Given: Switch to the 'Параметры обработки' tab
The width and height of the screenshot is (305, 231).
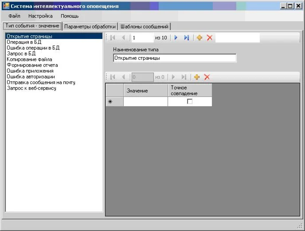Looking at the screenshot, I should tap(90, 27).
